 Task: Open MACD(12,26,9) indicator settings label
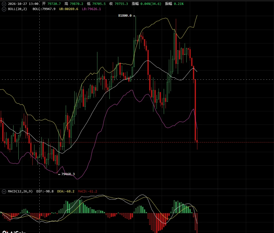(x=20, y=191)
